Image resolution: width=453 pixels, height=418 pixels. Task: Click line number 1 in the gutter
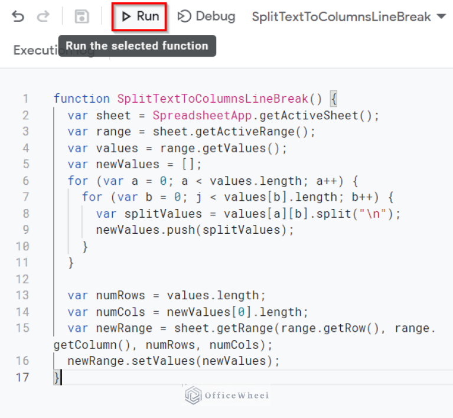pos(26,99)
